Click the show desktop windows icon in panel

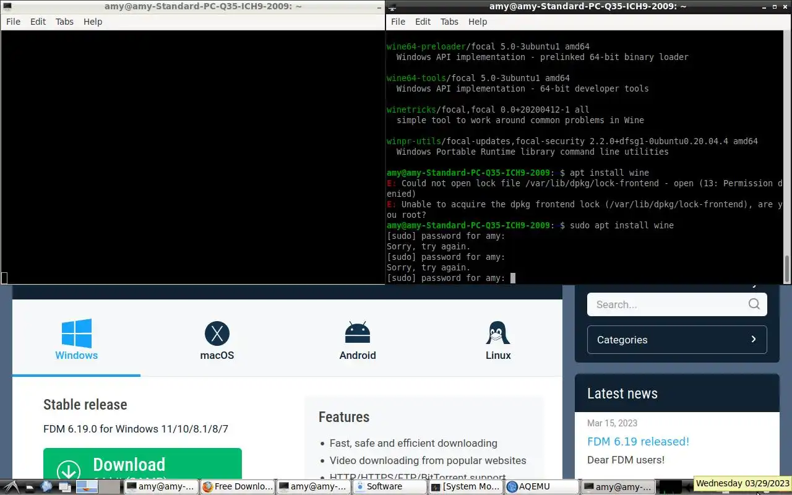[64, 487]
